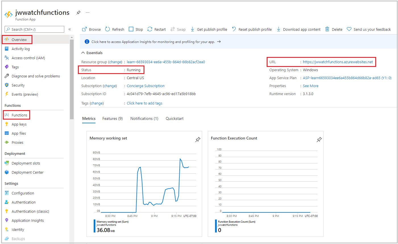This screenshot has width=398, height=244.
Task: Click the Running status value
Action: [x=134, y=70]
